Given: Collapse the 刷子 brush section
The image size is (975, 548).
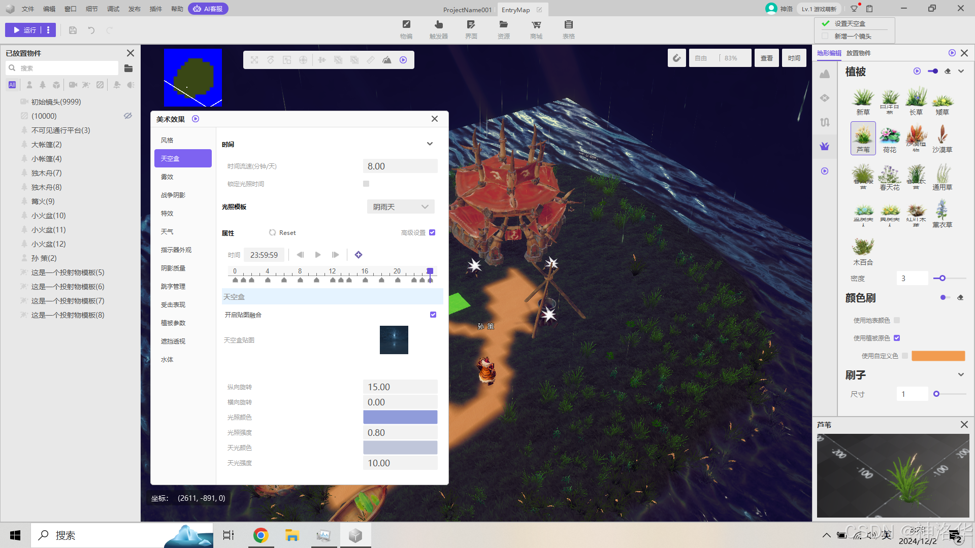Looking at the screenshot, I should pos(961,375).
